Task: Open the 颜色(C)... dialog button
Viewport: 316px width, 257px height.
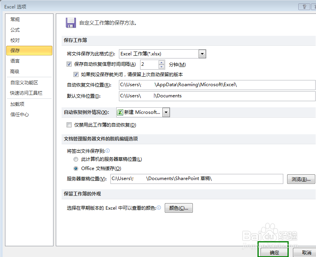Action: pyautogui.click(x=179, y=208)
